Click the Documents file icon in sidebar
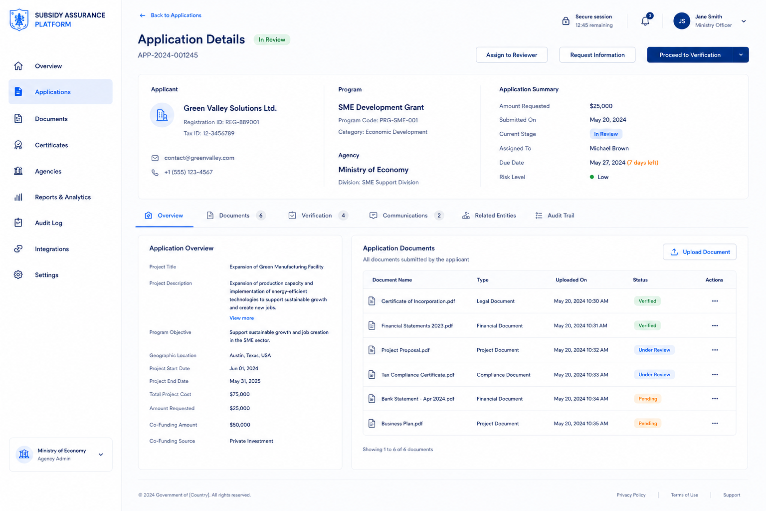This screenshot has width=766, height=511. pos(18,119)
